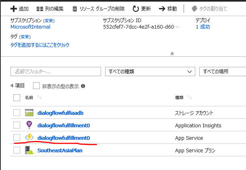Click the Application Insights lightbulb icon

(29, 125)
